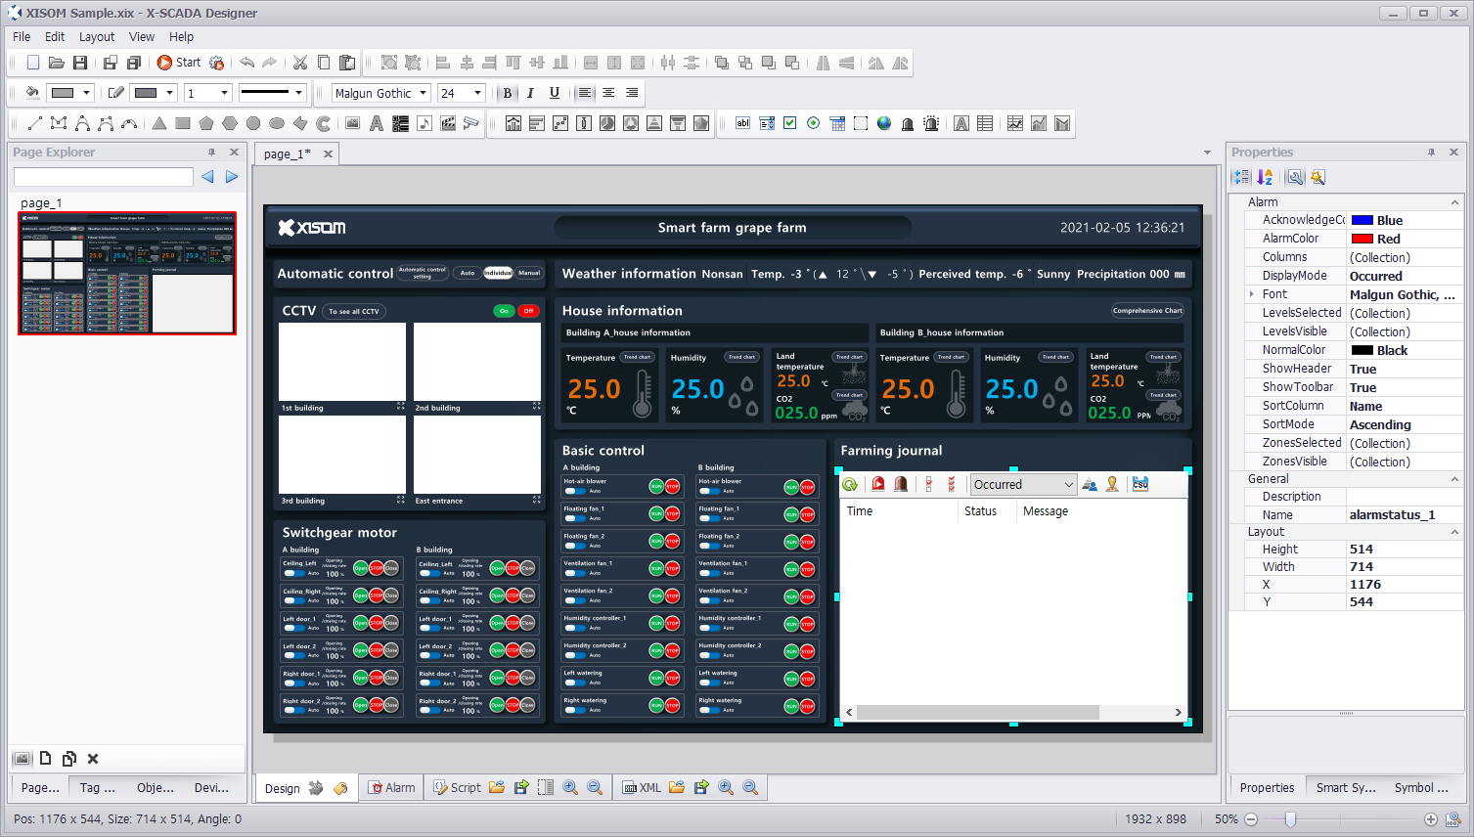Insert a radio button control from toolbar
The image size is (1474, 837).
pos(814,123)
